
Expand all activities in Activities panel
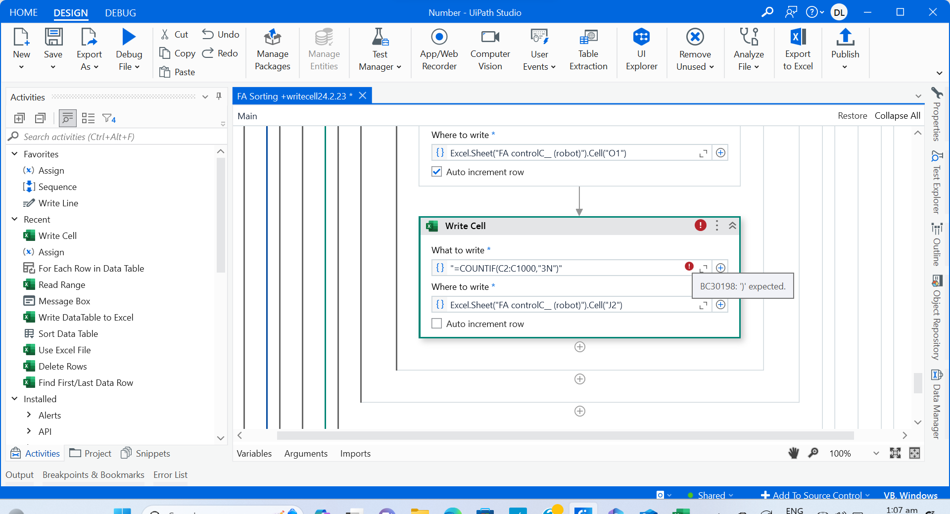pos(20,118)
